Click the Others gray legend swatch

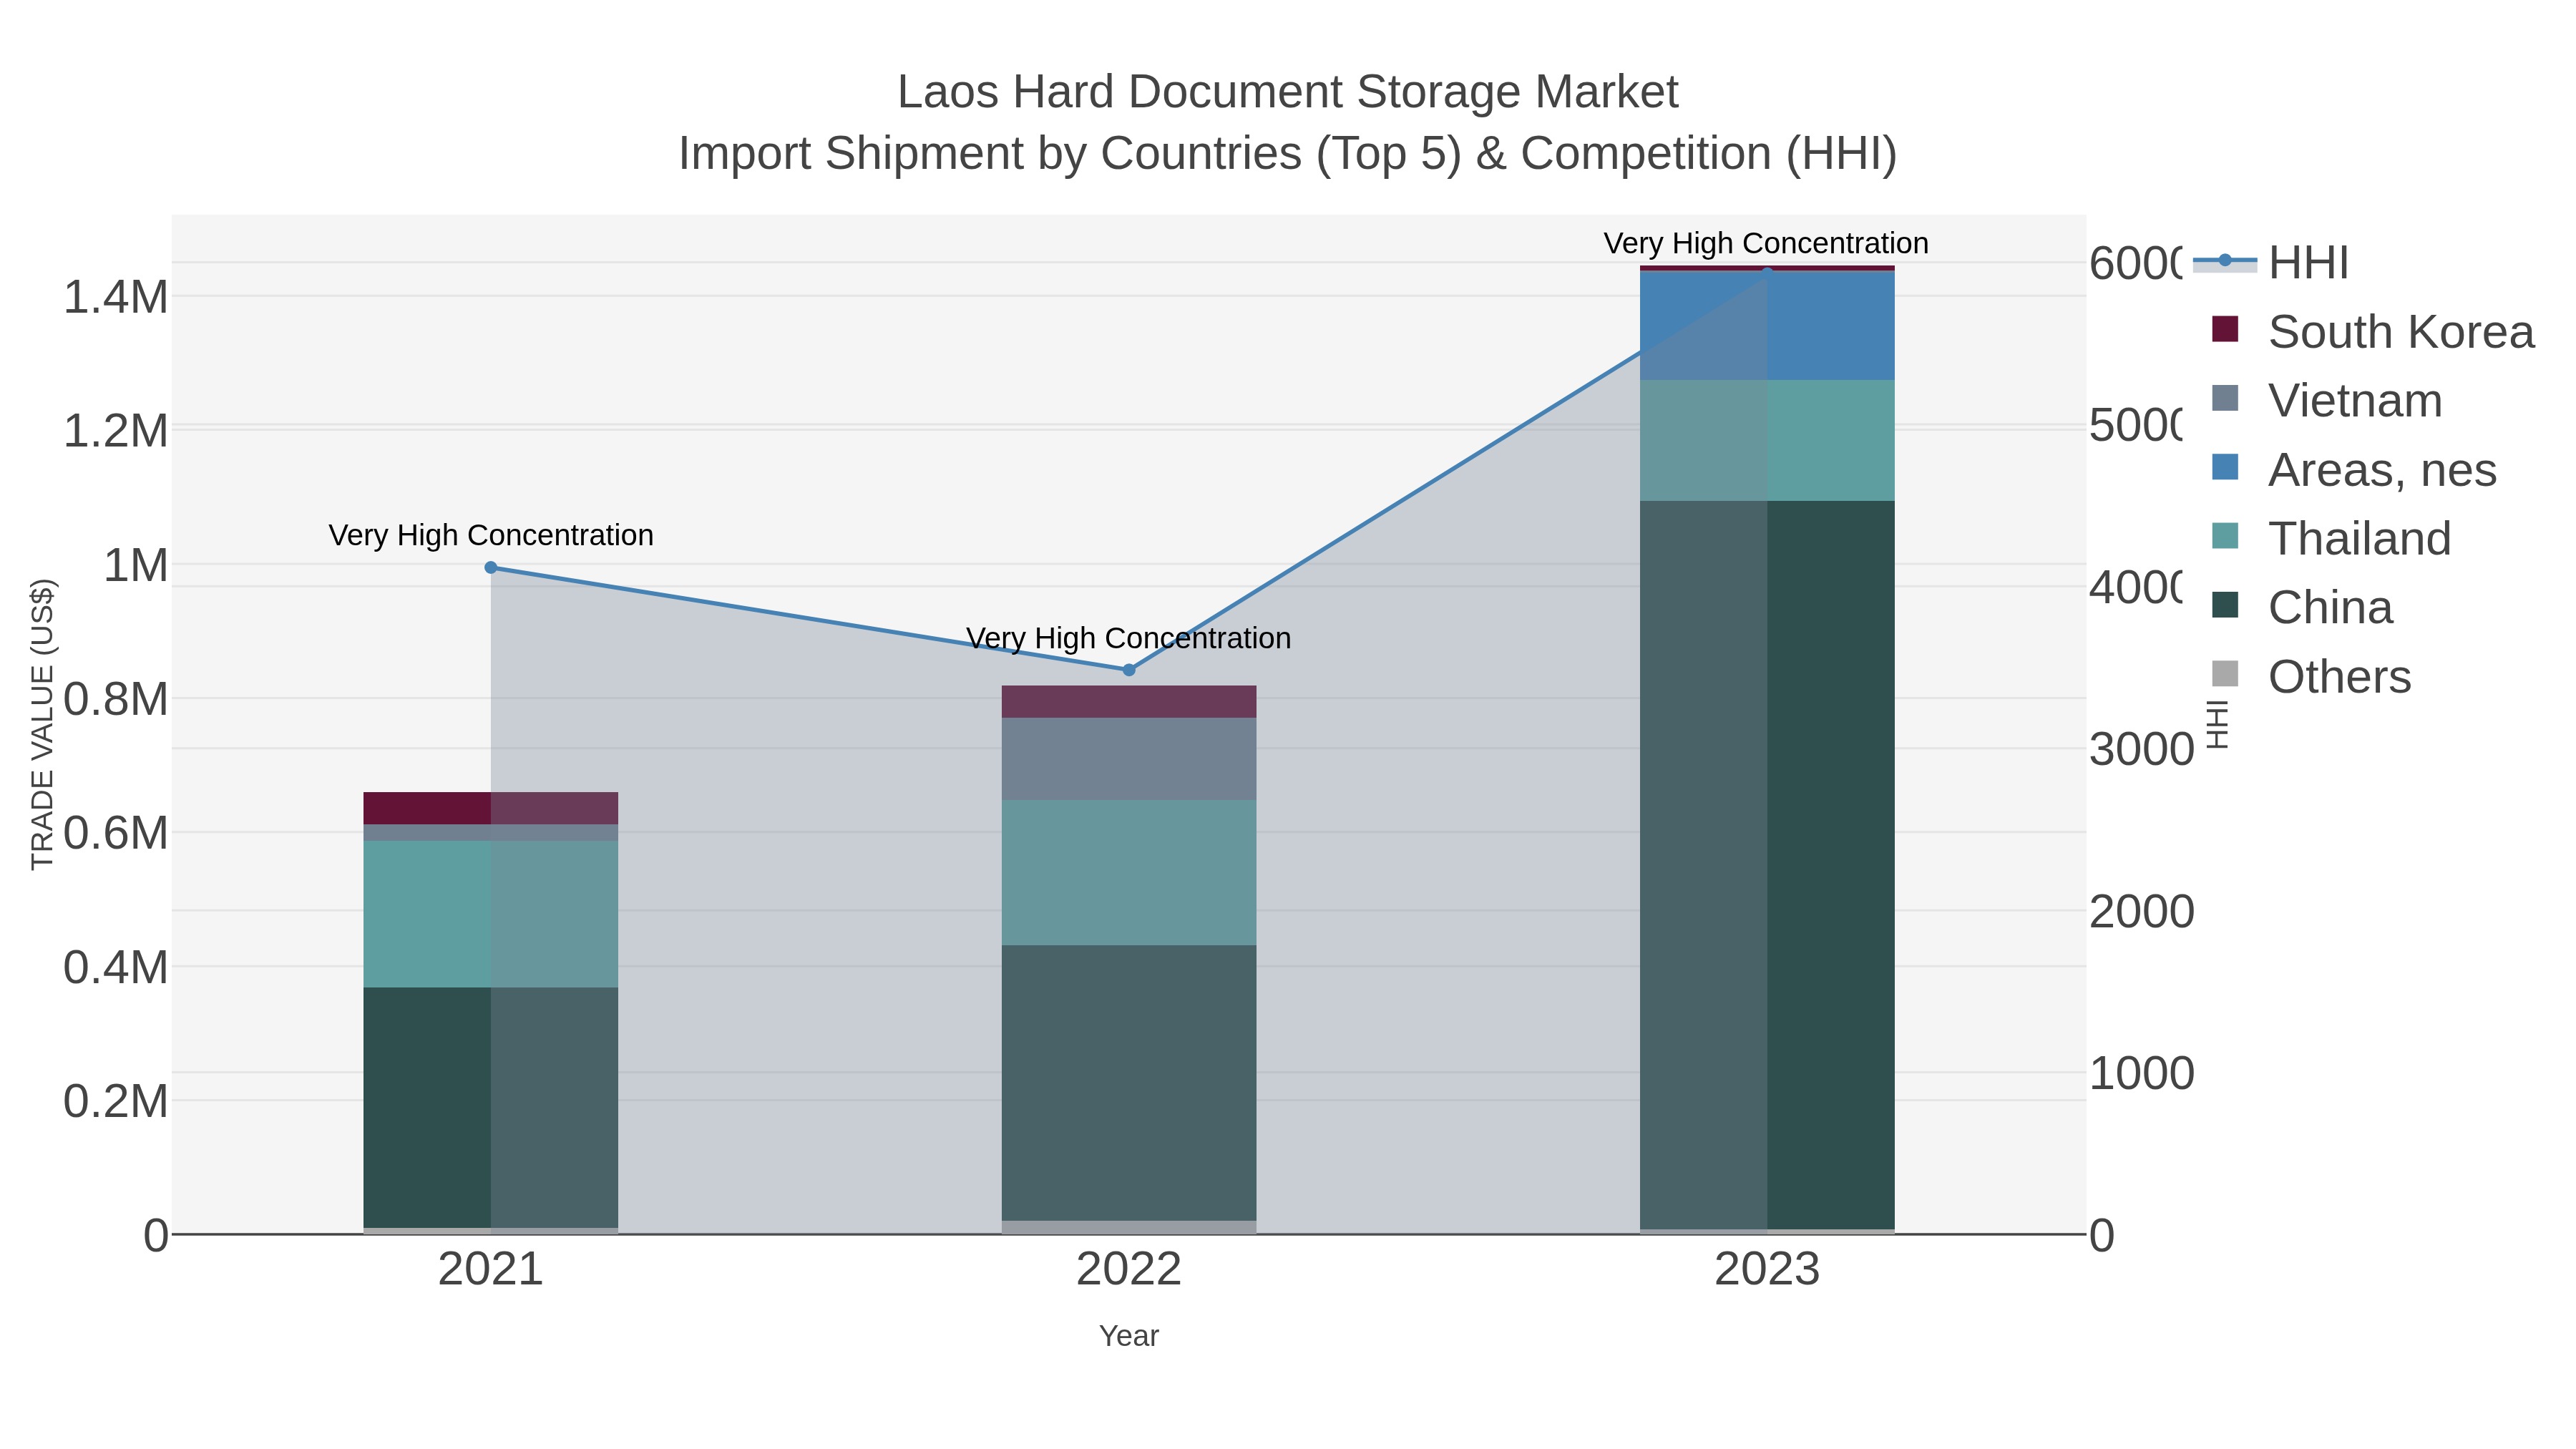coord(2225,674)
